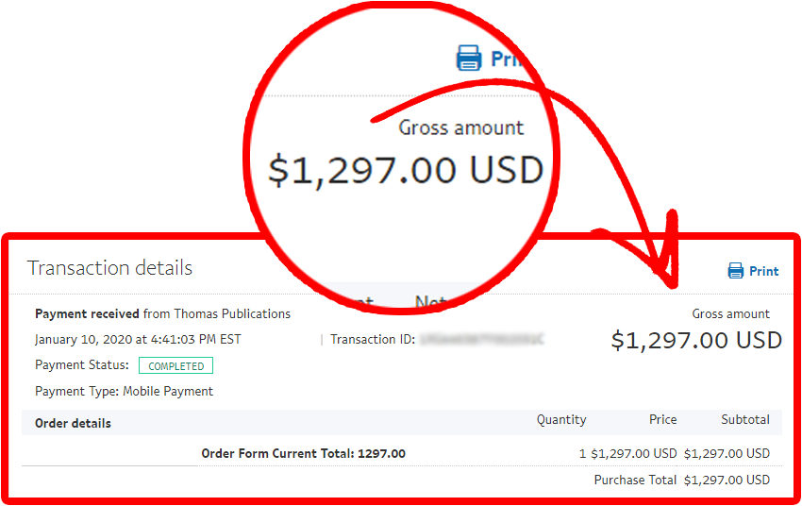This screenshot has height=506, width=802.
Task: Click the $1,297.00 USD gross amount in the panel
Action: coord(696,340)
